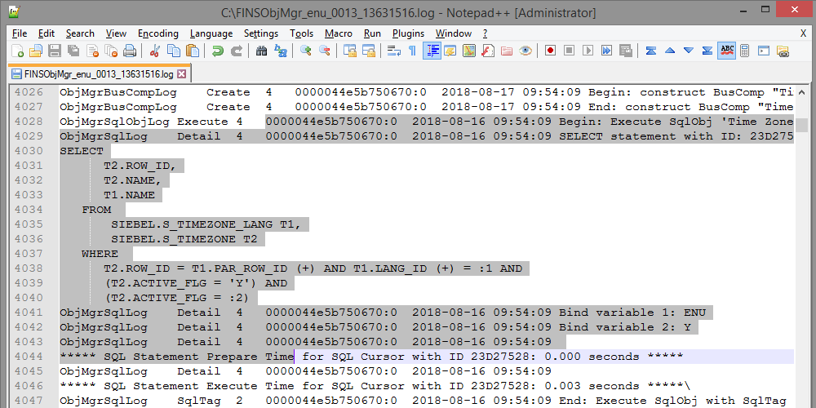Screen dimensions: 816x408
Task: Close the log file tab with red X
Action: 182,73
